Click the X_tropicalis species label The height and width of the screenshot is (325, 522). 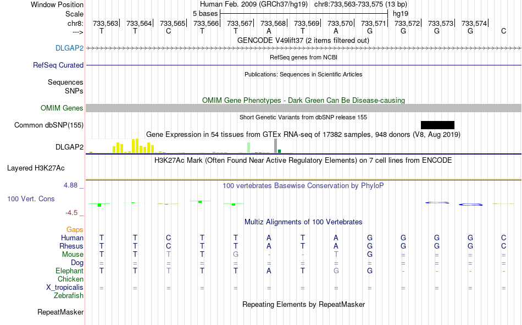(65, 288)
